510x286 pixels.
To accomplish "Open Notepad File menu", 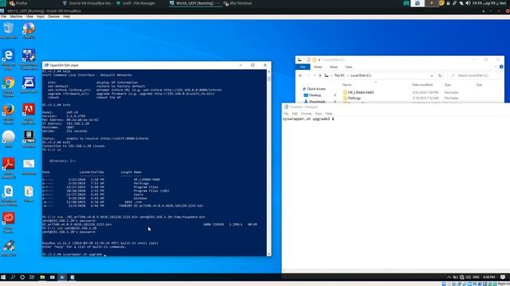I will point(286,114).
